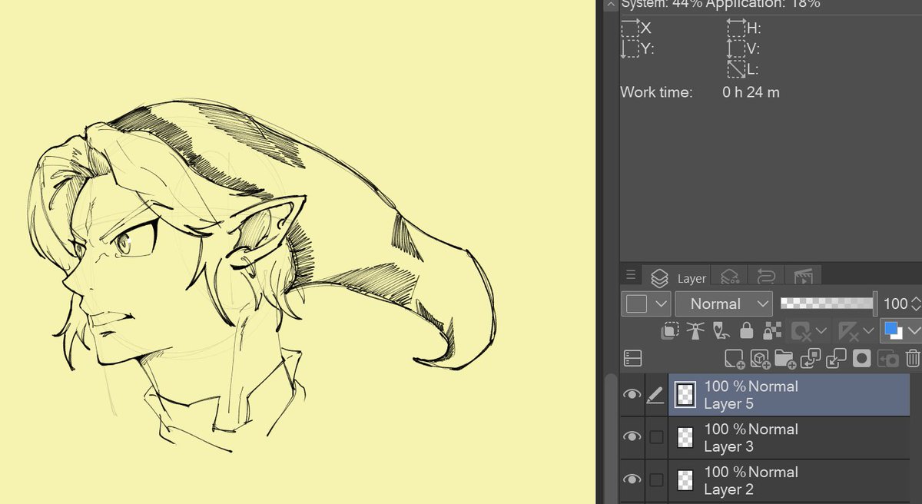Click Transfer to Lower Layer icon
Screen dimensions: 922x504
click(x=811, y=359)
